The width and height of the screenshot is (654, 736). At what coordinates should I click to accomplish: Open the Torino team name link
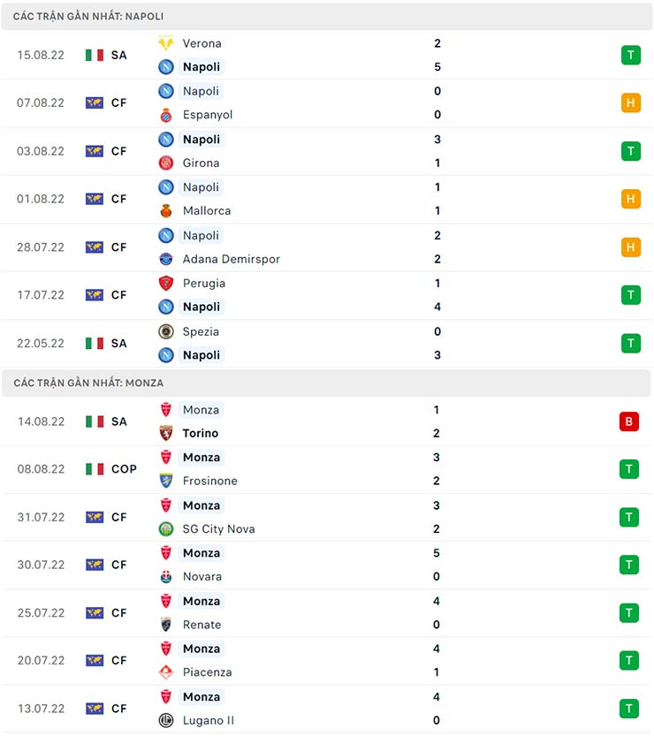click(x=201, y=434)
